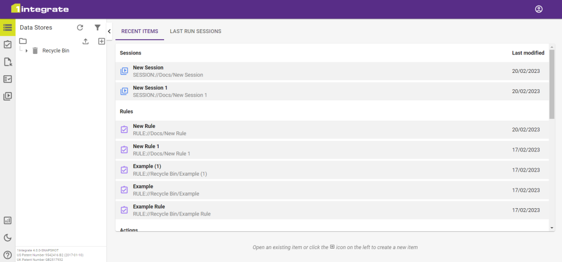Refresh the Data Stores list
This screenshot has width=562, height=262.
click(x=80, y=27)
